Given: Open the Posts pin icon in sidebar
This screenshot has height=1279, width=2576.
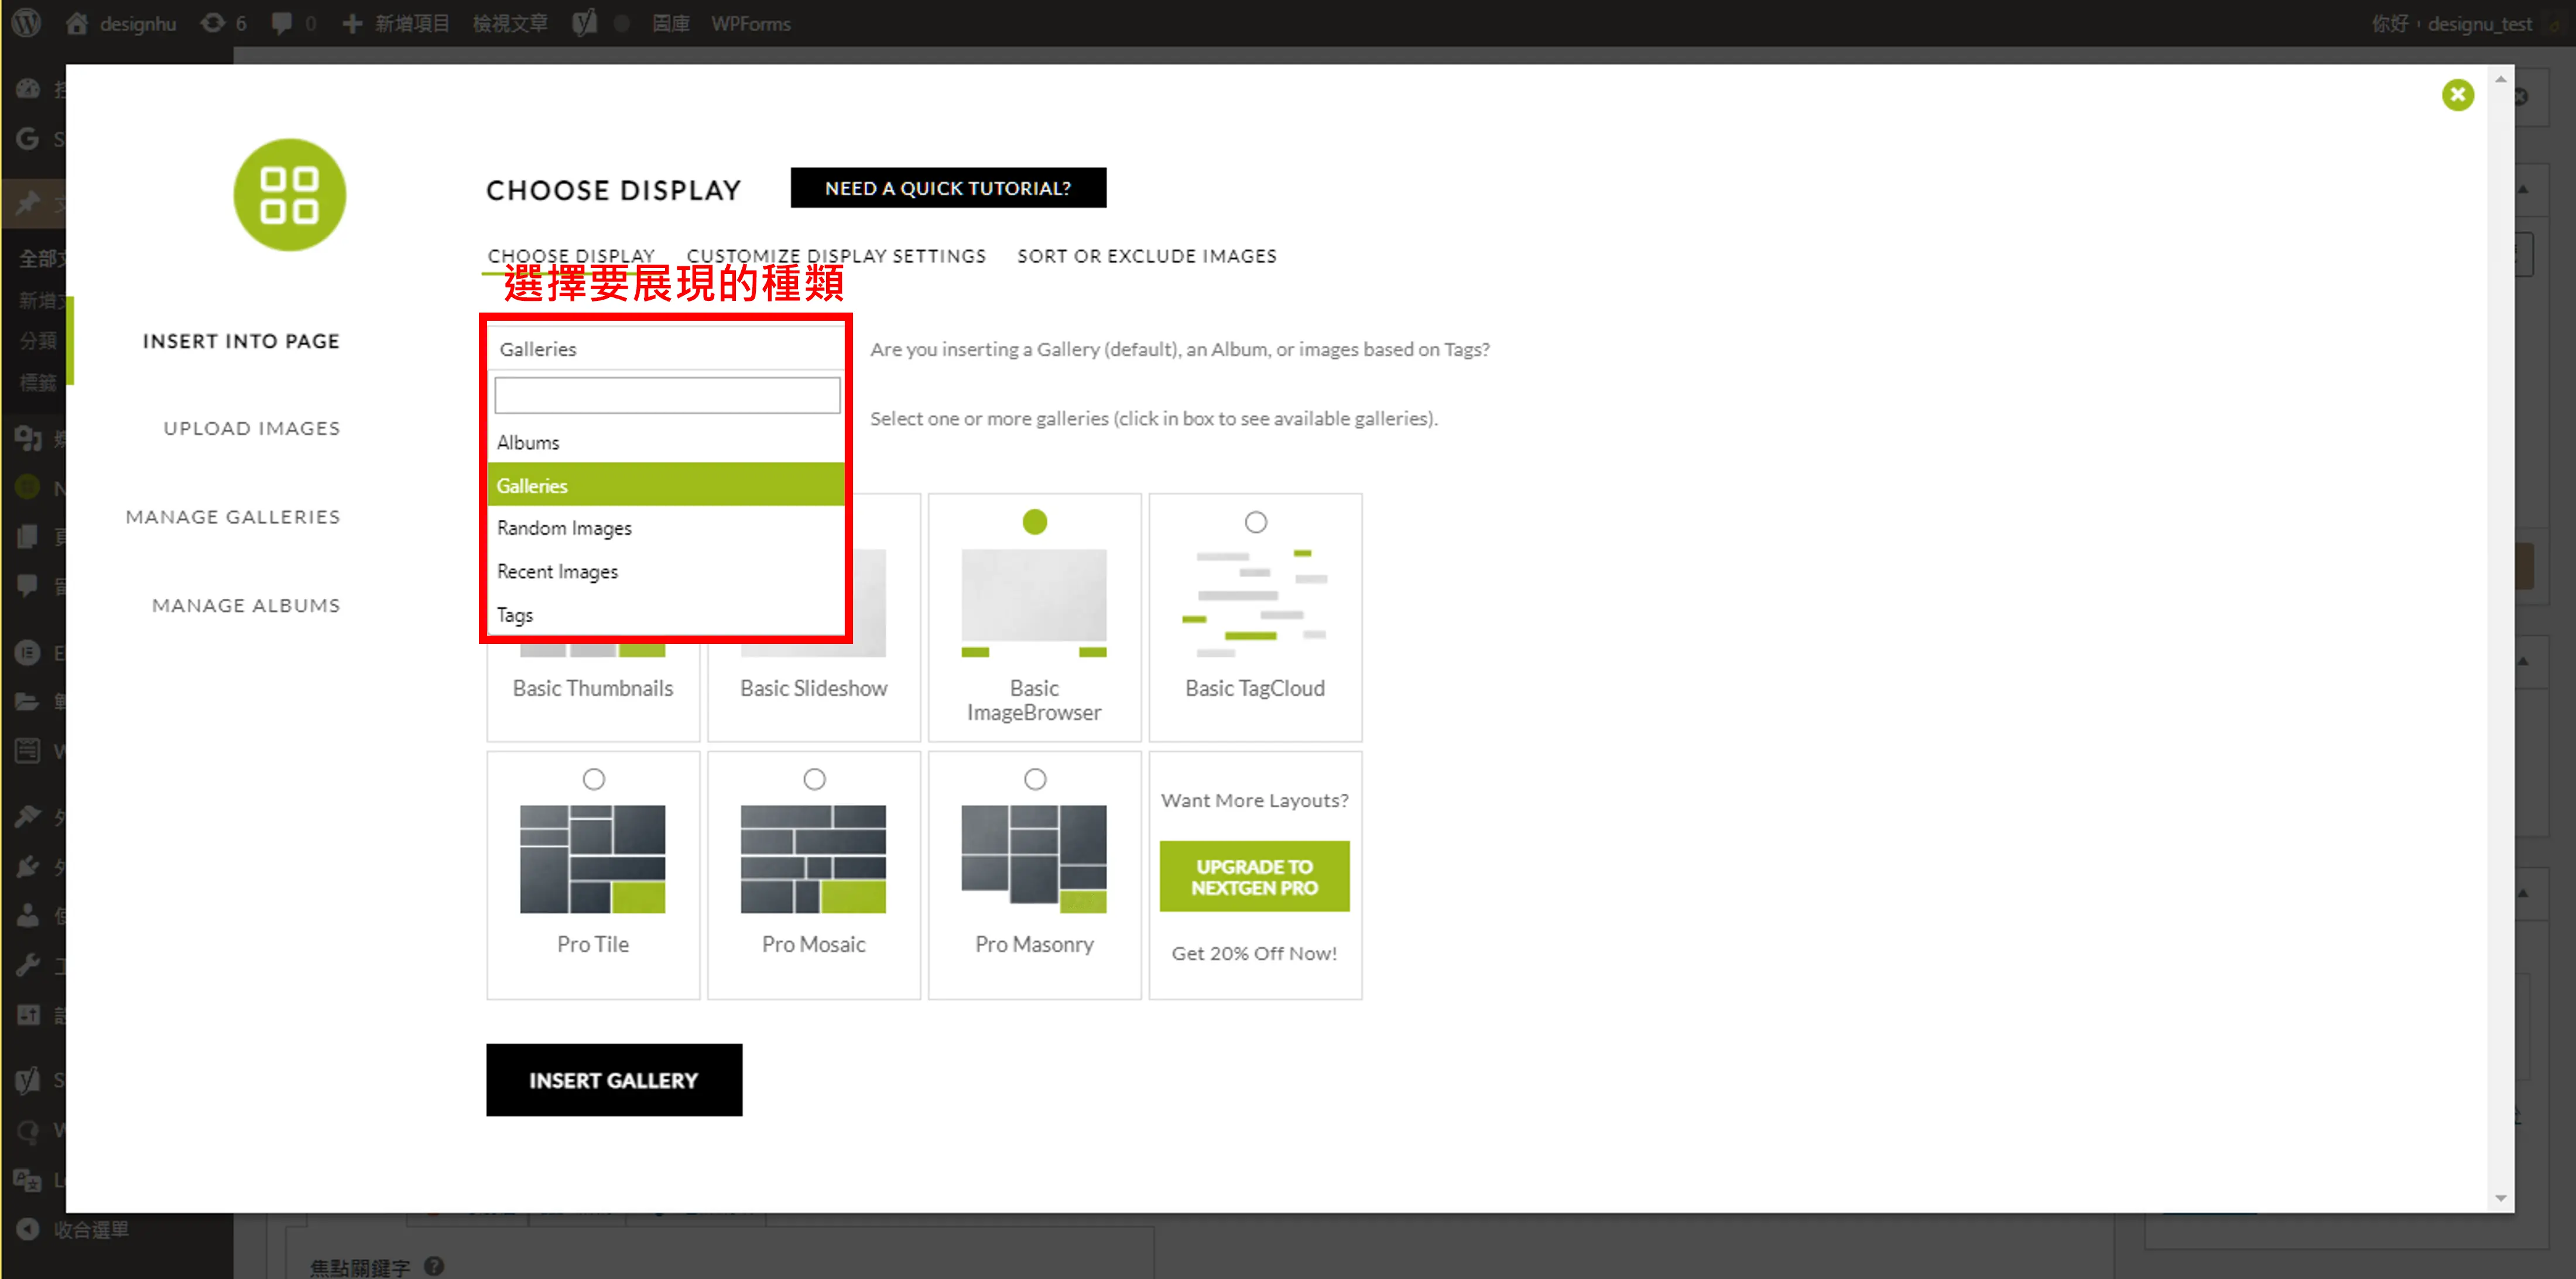Looking at the screenshot, I should (x=28, y=204).
